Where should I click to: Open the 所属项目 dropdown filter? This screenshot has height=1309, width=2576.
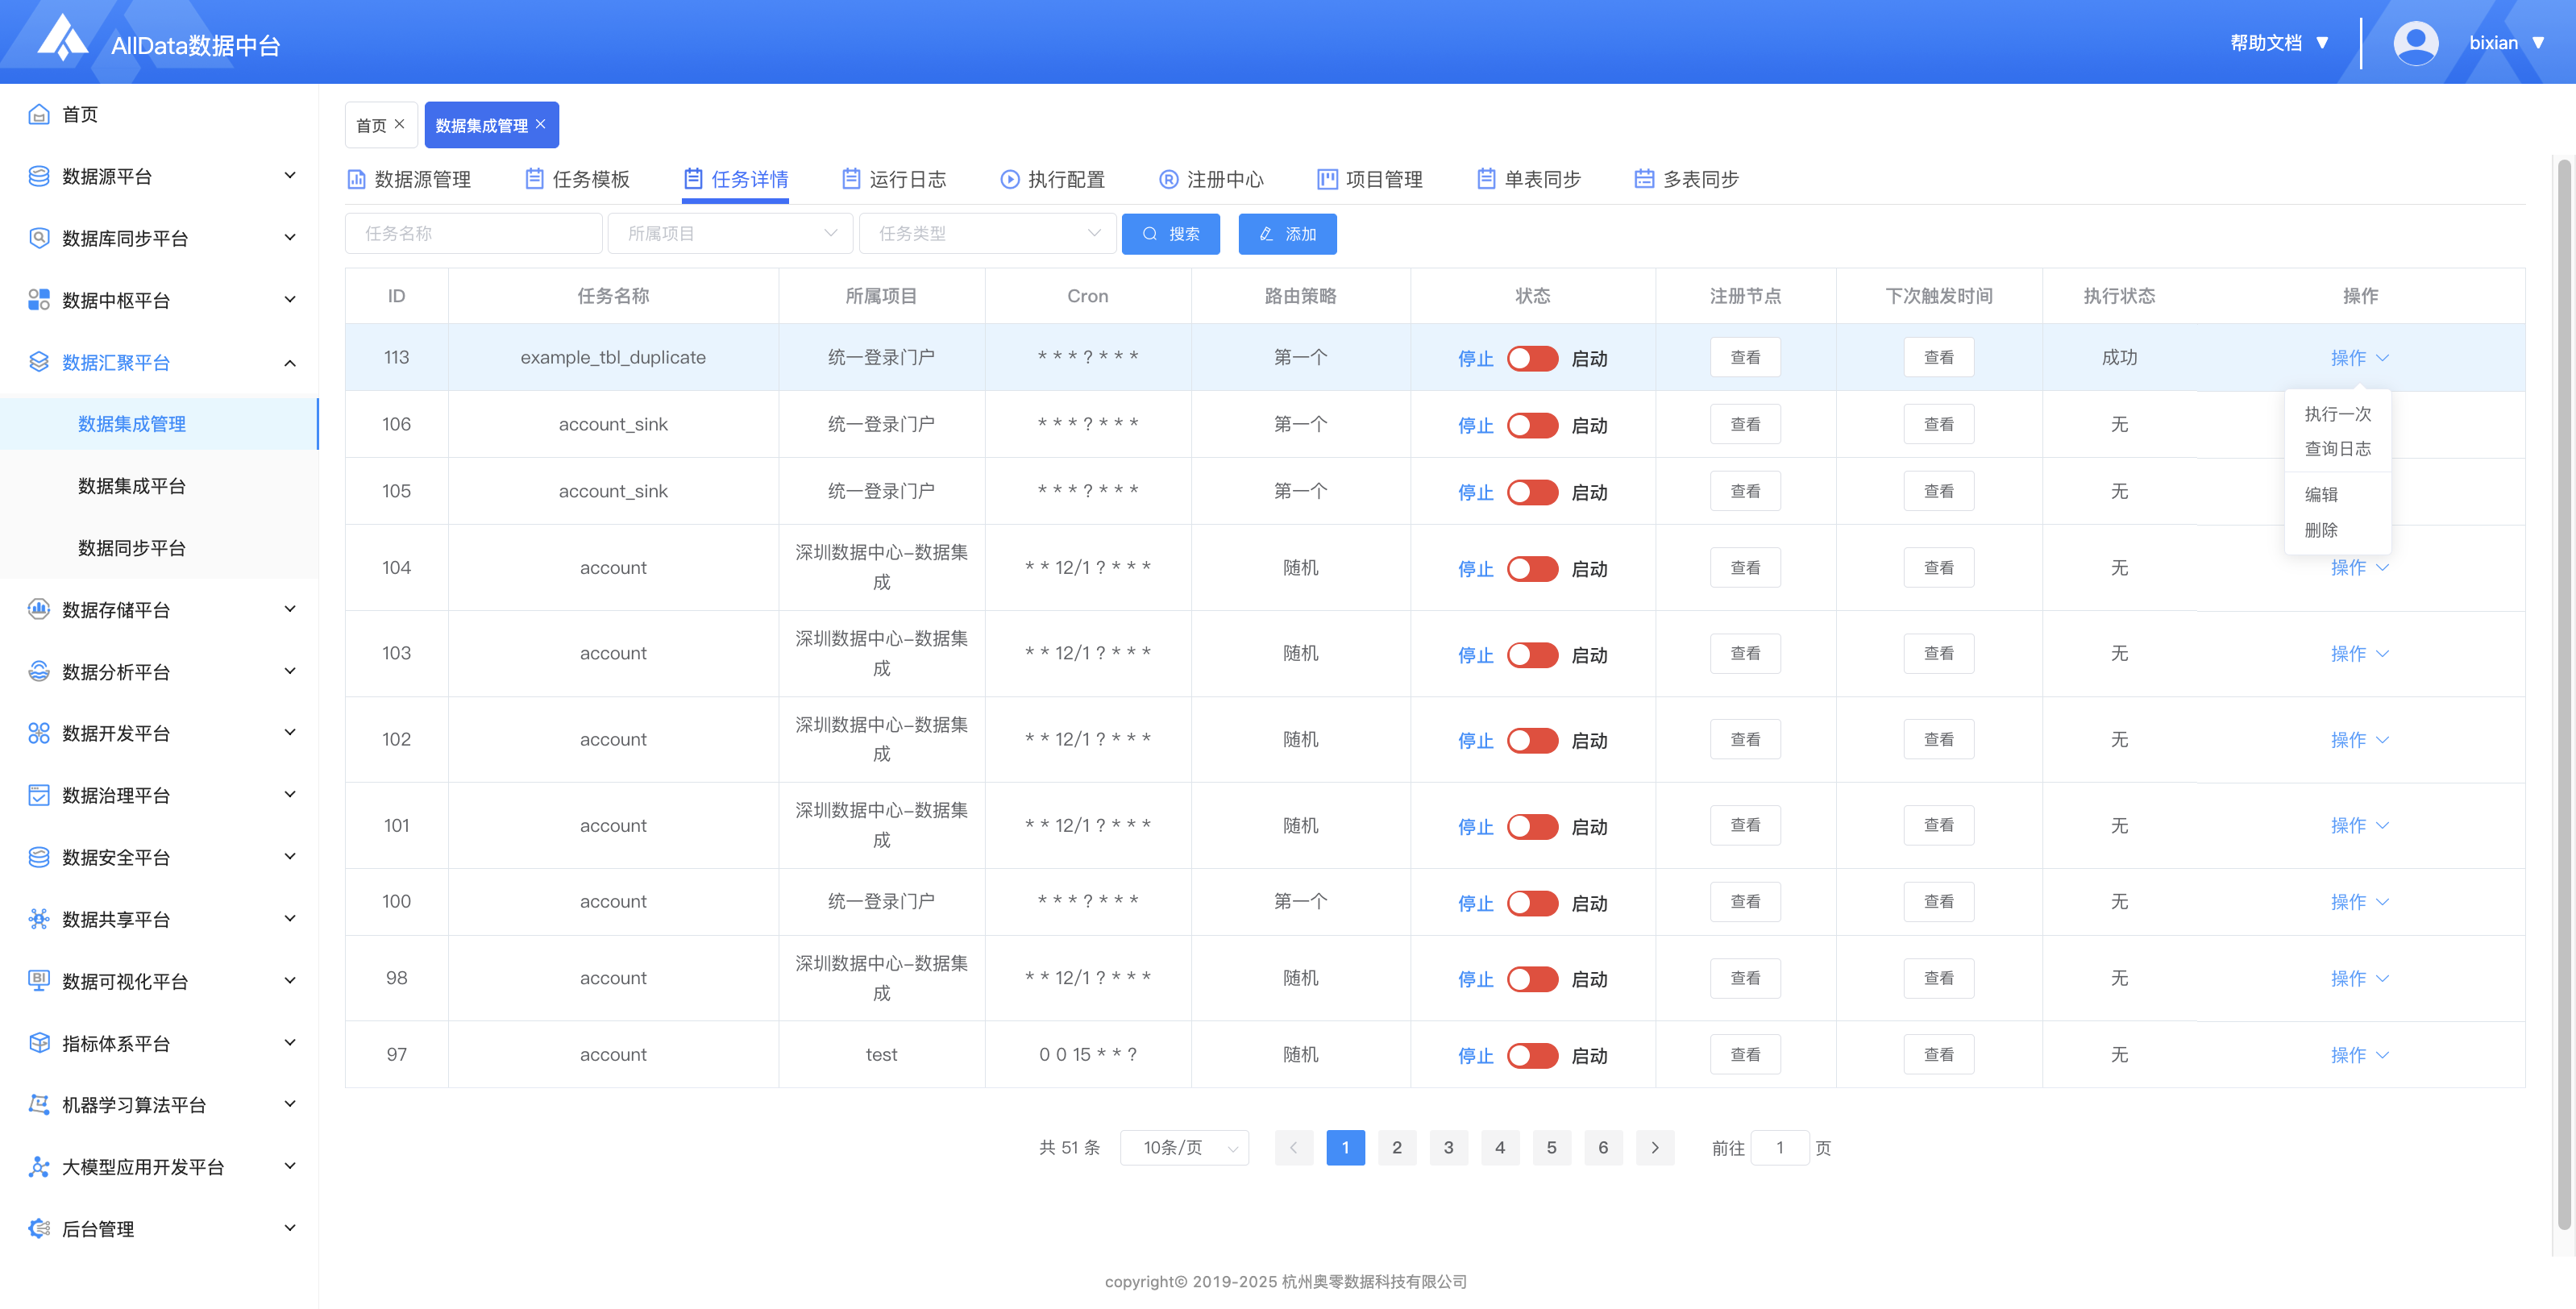click(x=730, y=233)
